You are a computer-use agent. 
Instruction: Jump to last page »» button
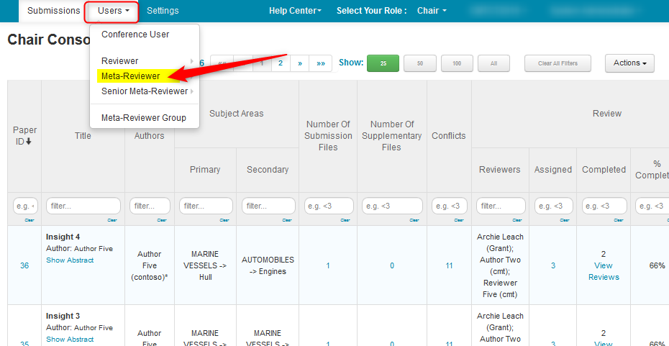click(x=321, y=63)
